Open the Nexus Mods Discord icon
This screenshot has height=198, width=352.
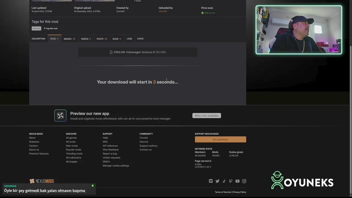(211, 181)
